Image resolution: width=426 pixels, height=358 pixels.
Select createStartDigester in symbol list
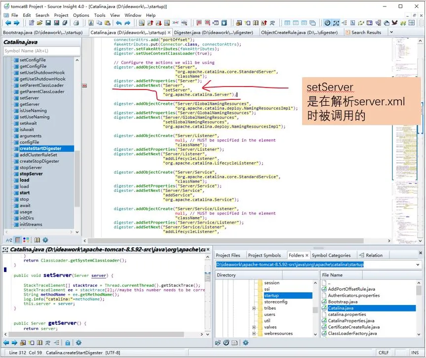click(40, 148)
